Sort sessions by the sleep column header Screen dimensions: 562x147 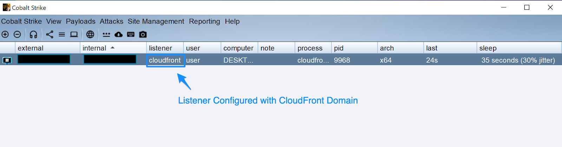pyautogui.click(x=488, y=48)
